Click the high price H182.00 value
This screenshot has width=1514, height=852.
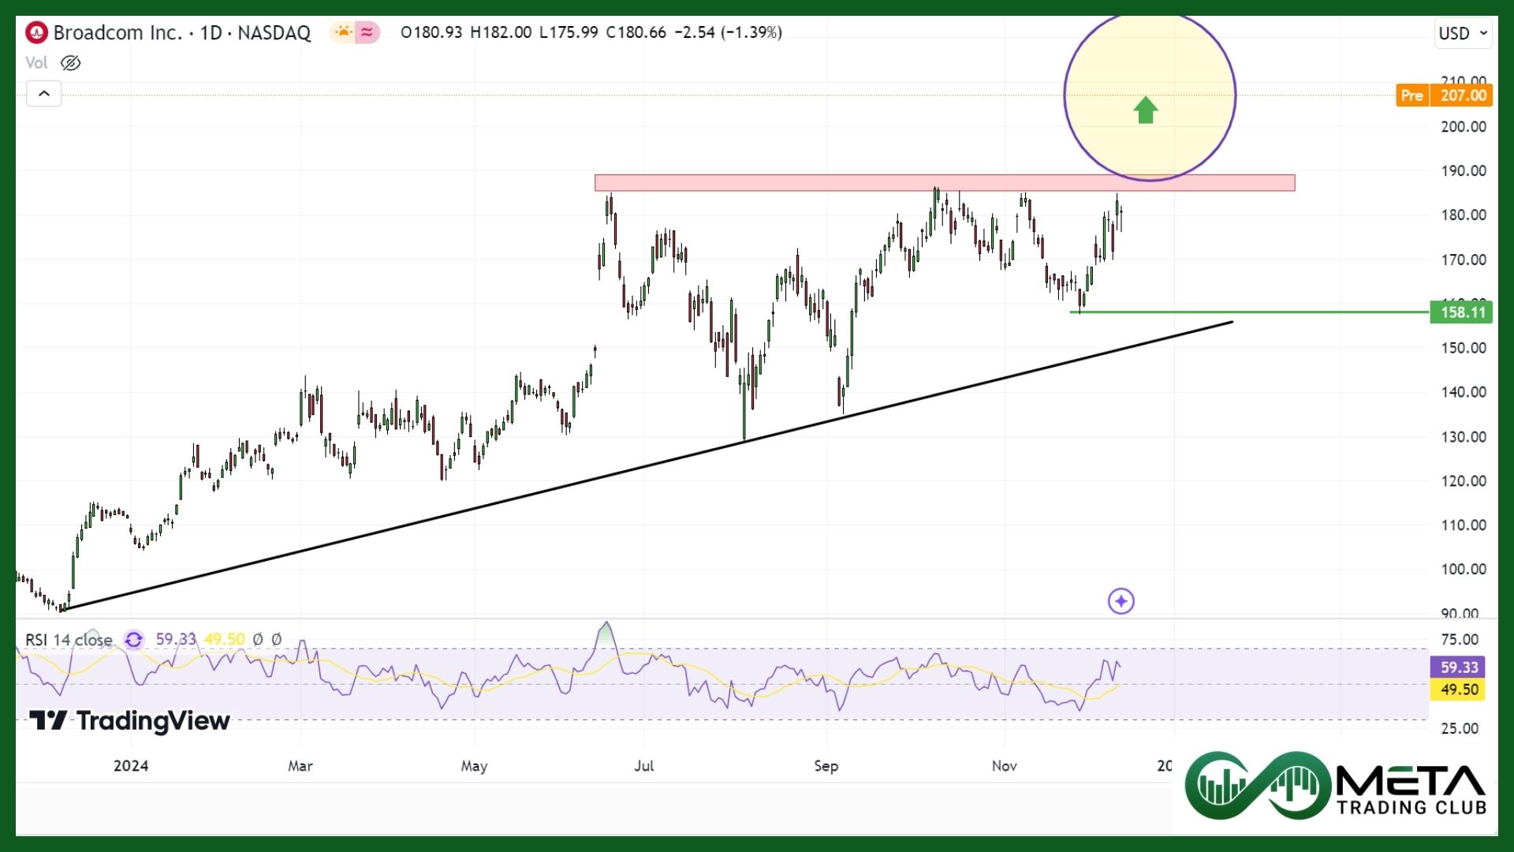click(x=501, y=33)
